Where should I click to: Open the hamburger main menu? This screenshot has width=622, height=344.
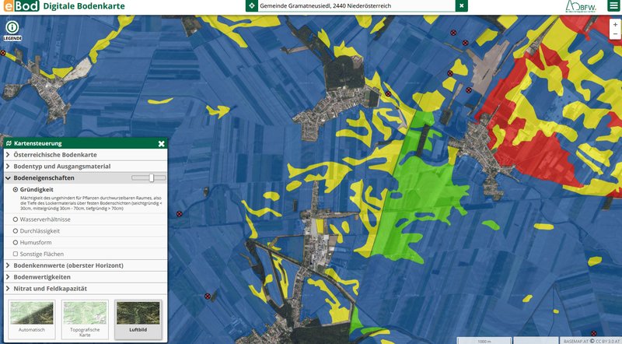613,6
